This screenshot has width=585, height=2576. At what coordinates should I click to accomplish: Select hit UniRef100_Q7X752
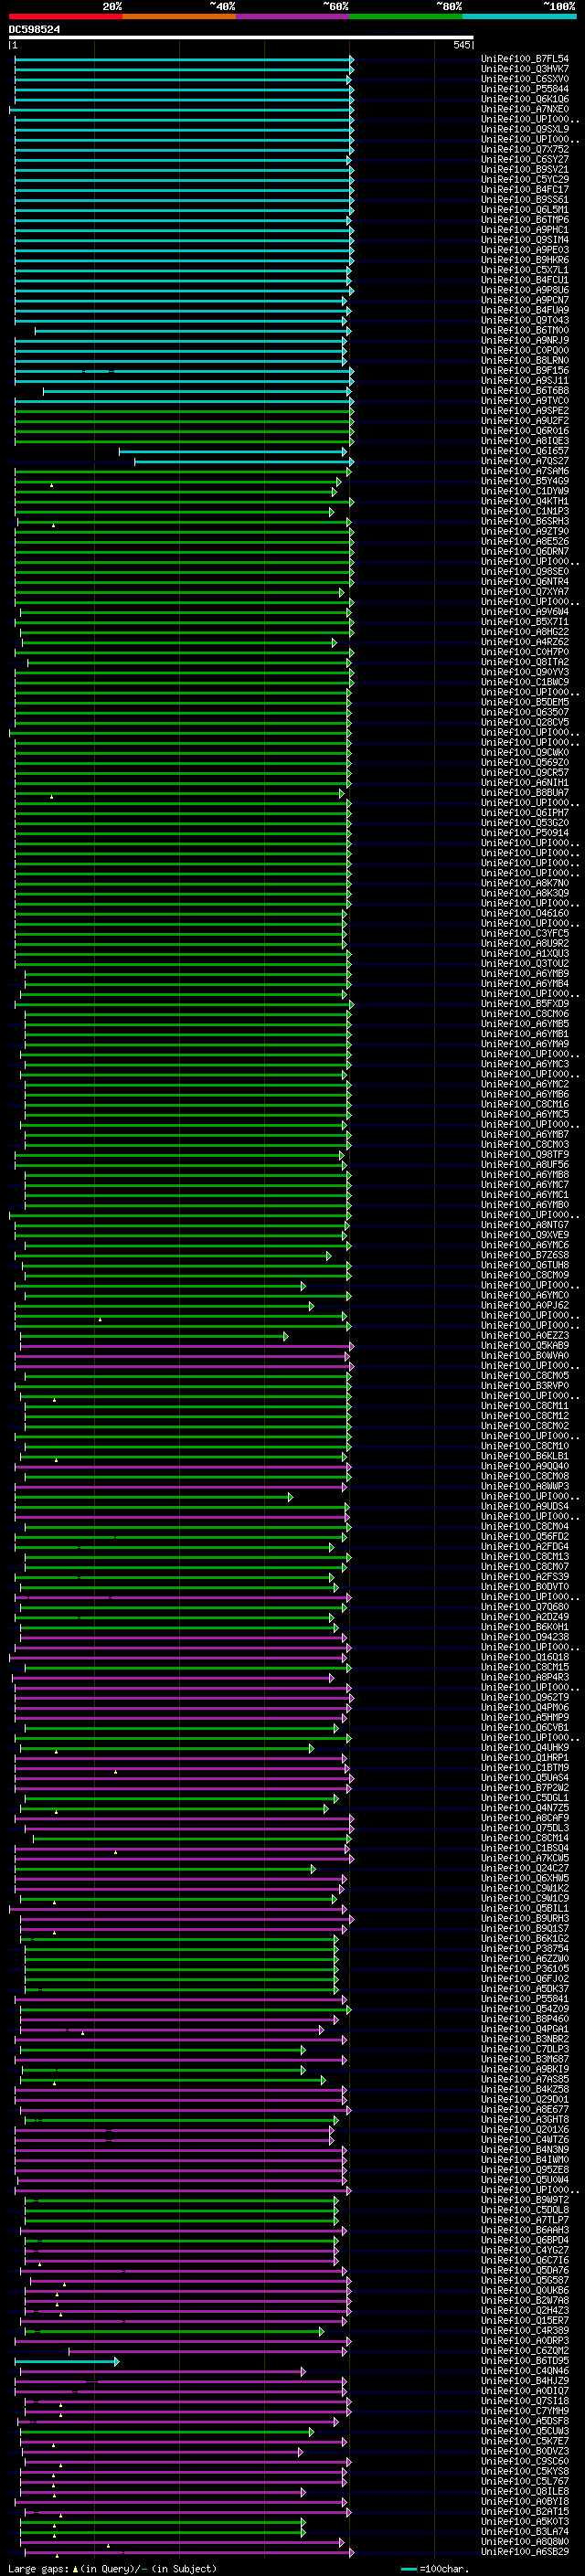[x=525, y=150]
